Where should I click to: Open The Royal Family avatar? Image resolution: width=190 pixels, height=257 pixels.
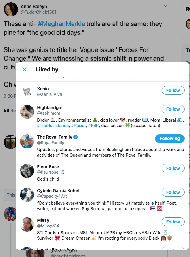[27, 141]
